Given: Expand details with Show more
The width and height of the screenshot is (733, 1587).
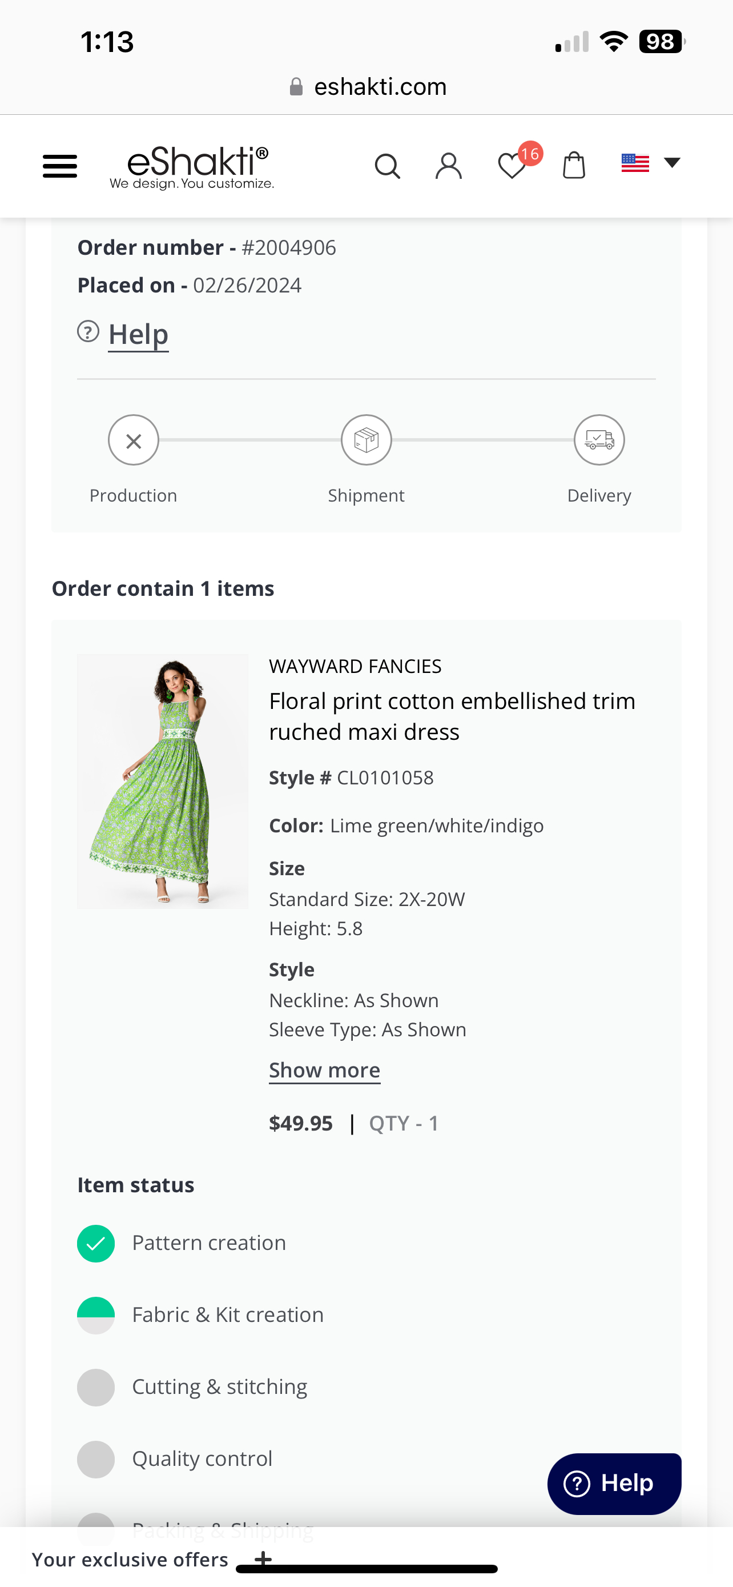Looking at the screenshot, I should [324, 1070].
